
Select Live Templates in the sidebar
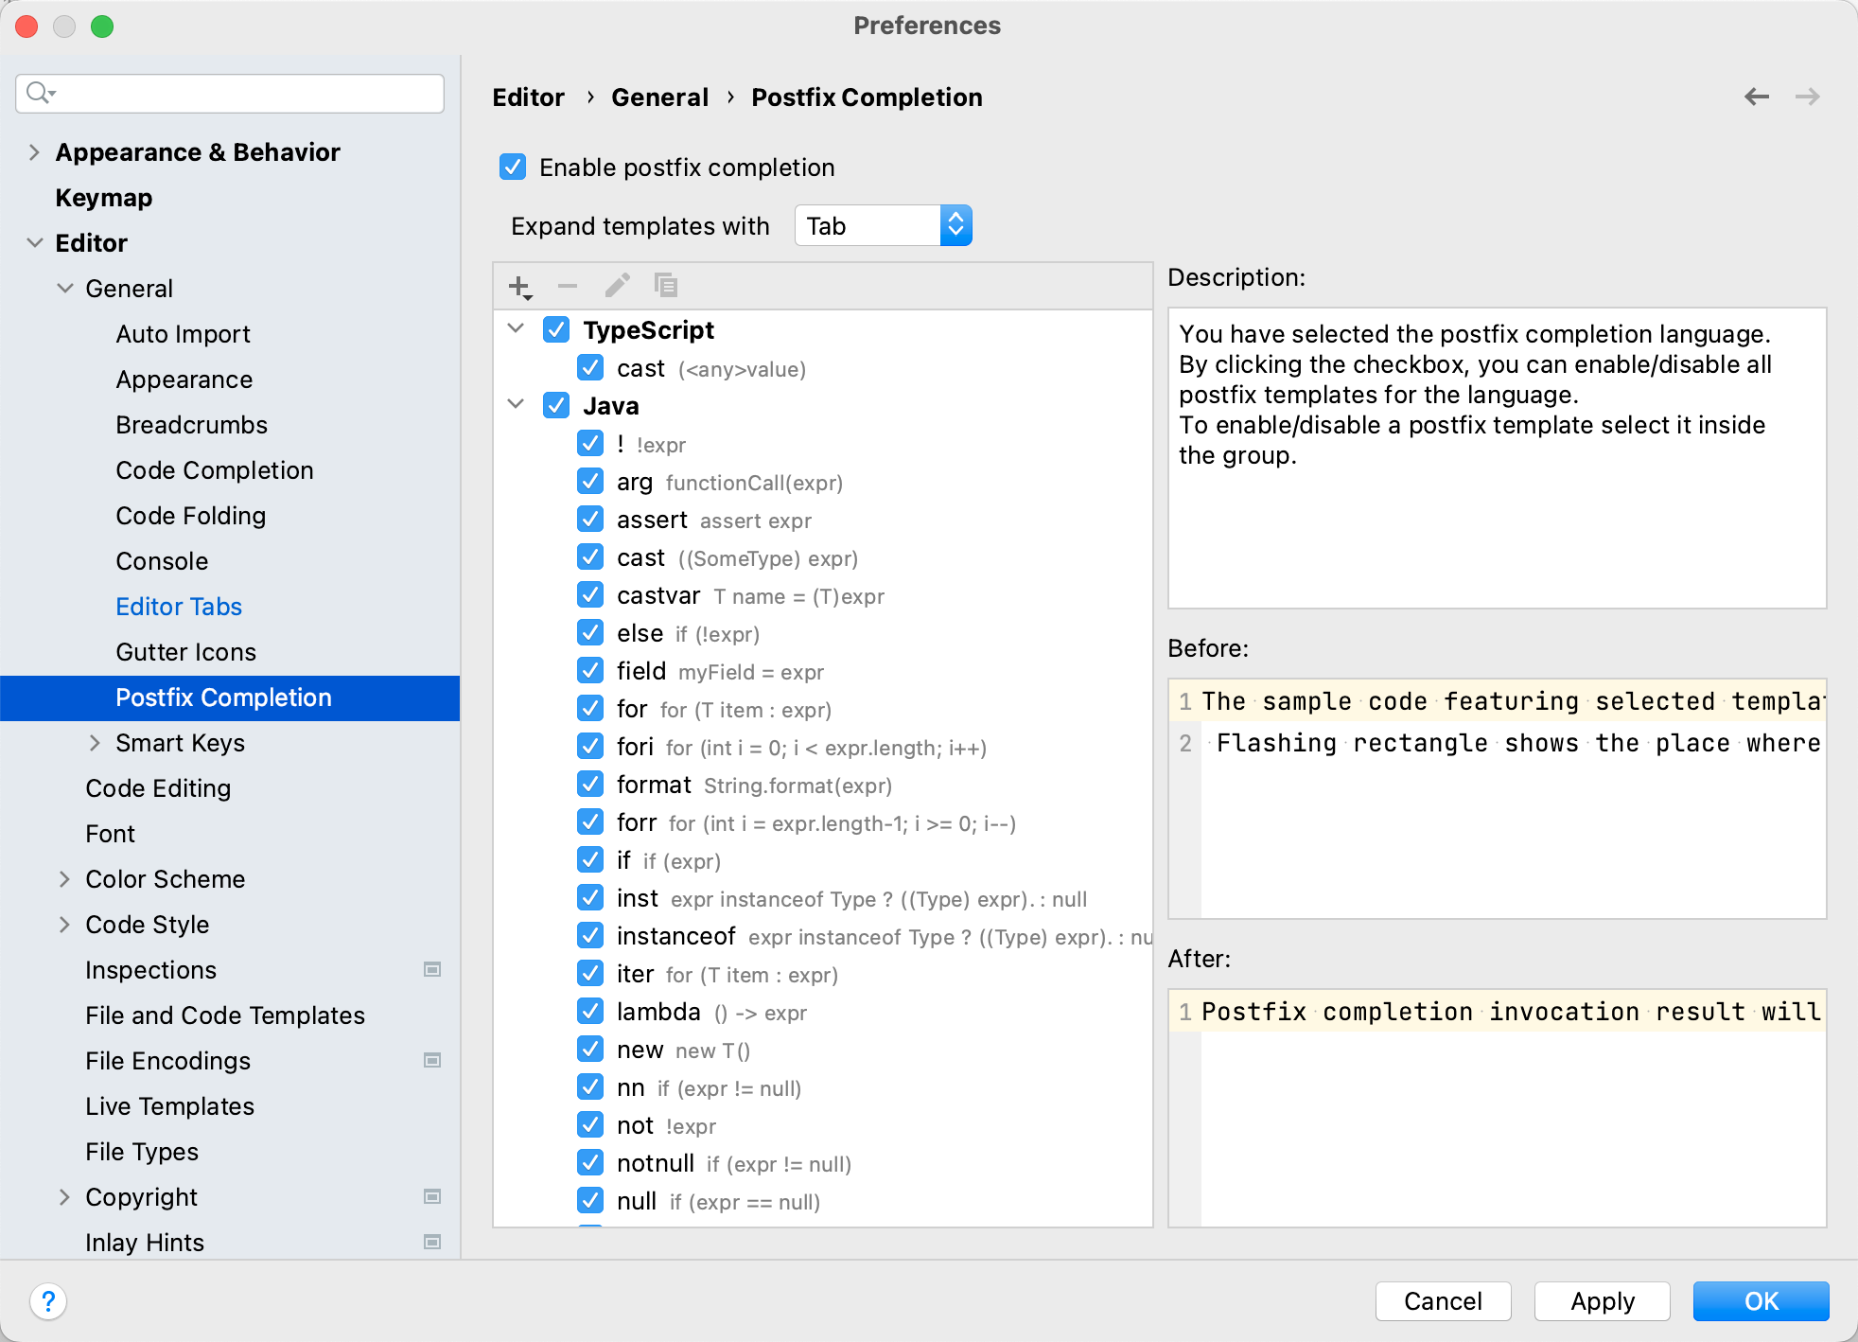170,1106
